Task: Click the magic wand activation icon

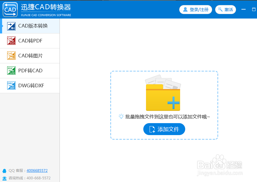Action: 220,10
